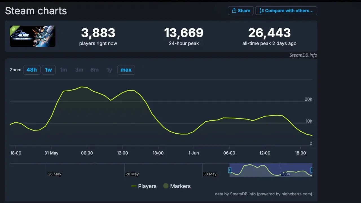This screenshot has height=203, width=361.
Task: Click 26 May in the navigator timeline
Action: pyautogui.click(x=54, y=174)
